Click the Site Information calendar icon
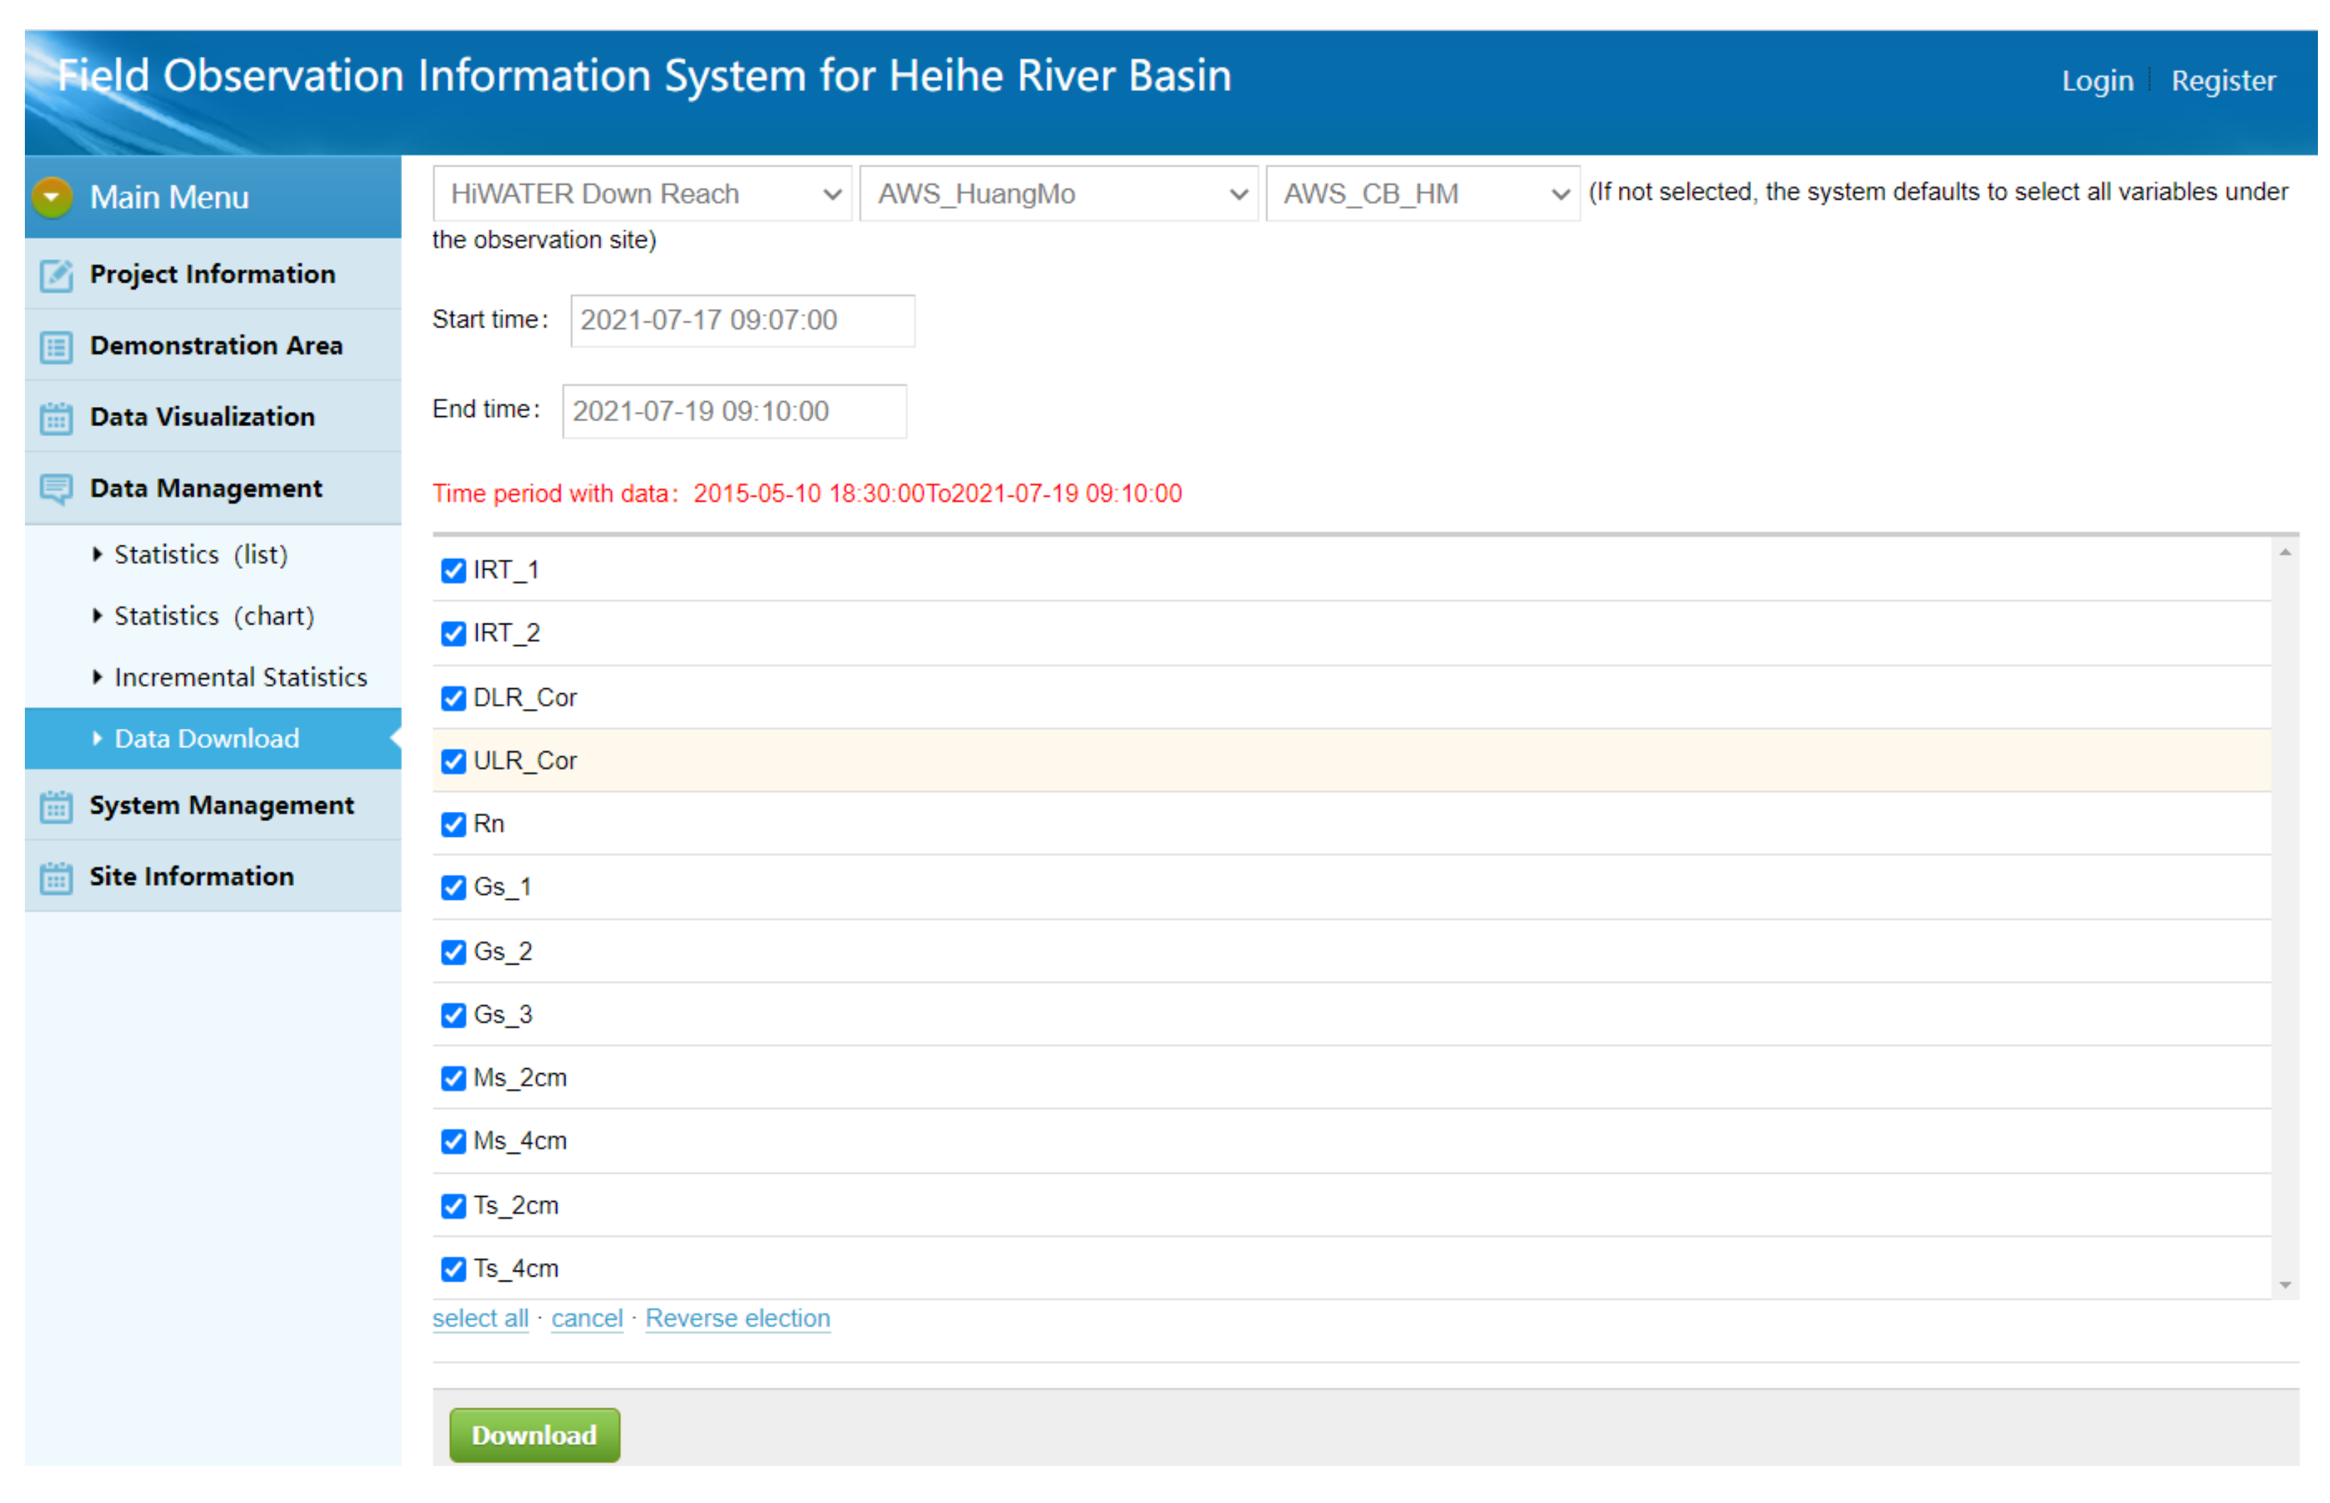The image size is (2330, 1503). [x=55, y=879]
